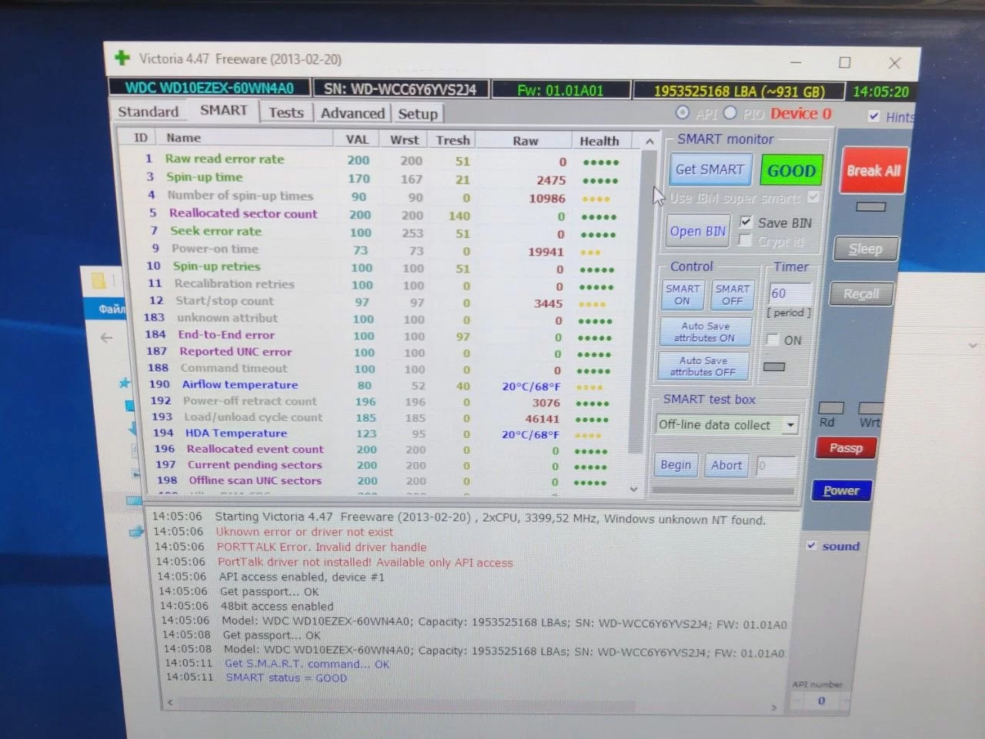Select the API access radio button
The image size is (985, 739).
tap(682, 113)
